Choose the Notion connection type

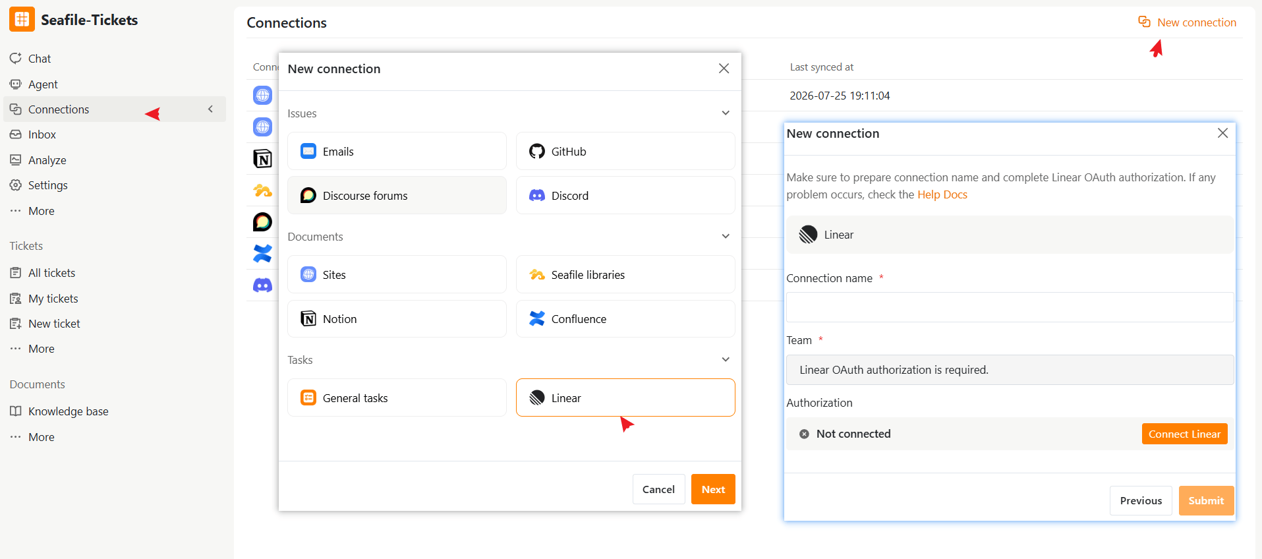[x=397, y=319]
